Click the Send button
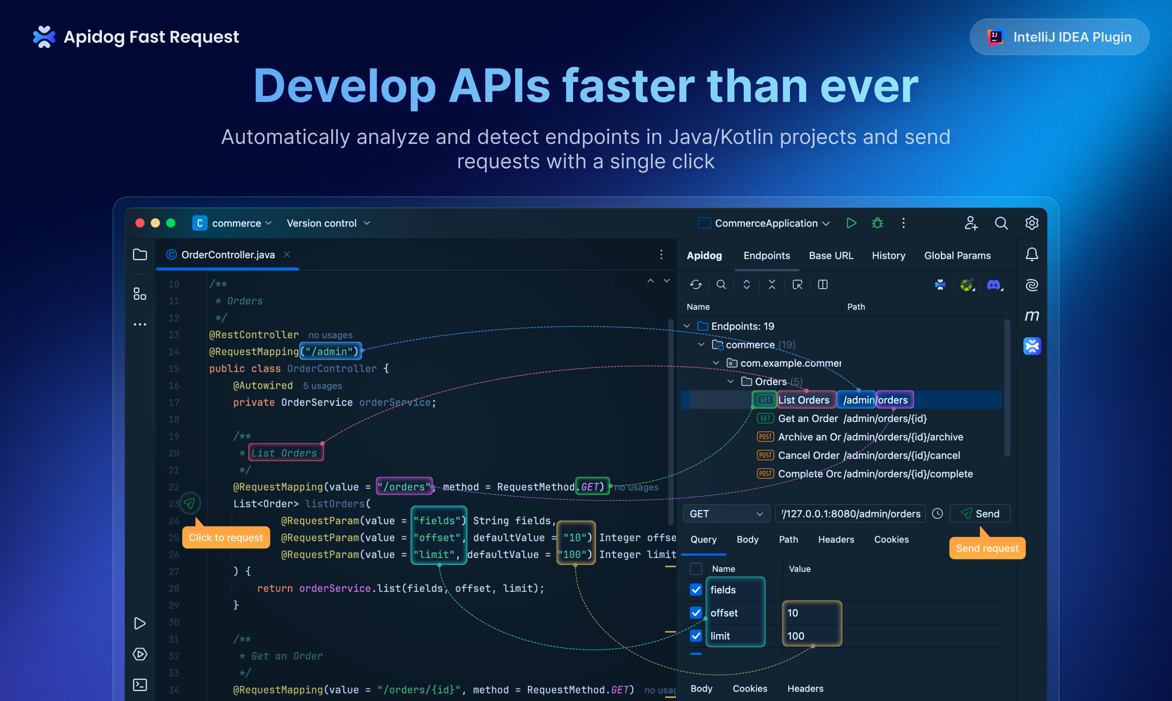Image resolution: width=1172 pixels, height=701 pixels. tap(980, 514)
